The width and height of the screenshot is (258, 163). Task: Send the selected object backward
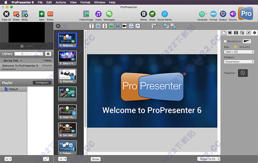173,26
